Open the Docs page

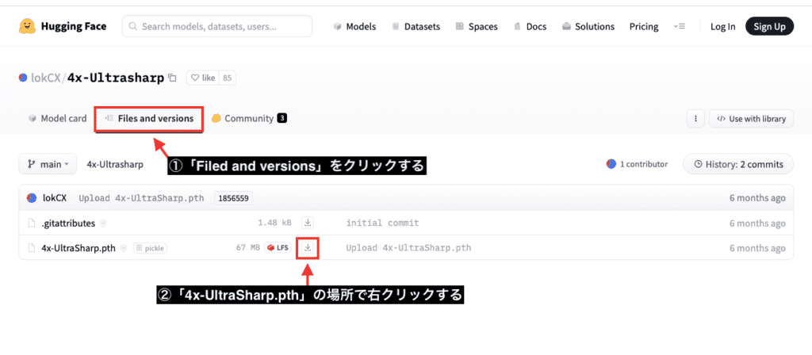(530, 26)
